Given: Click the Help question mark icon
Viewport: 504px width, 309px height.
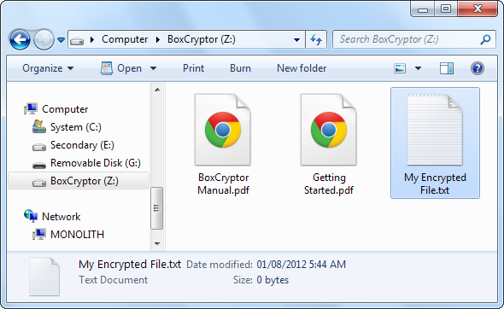Looking at the screenshot, I should 478,68.
